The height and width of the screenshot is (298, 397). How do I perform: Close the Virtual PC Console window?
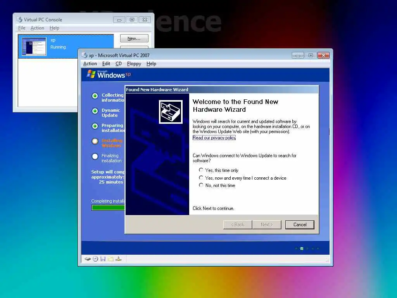click(x=145, y=19)
